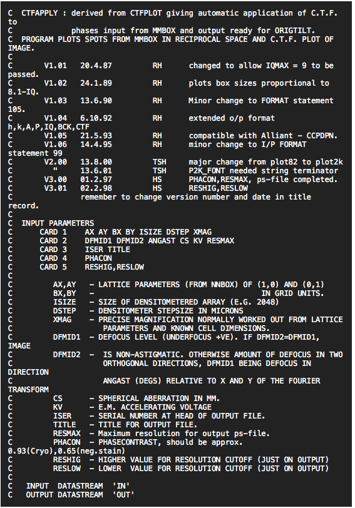Click the CARD 3 ISER TITLE line

tap(85, 250)
